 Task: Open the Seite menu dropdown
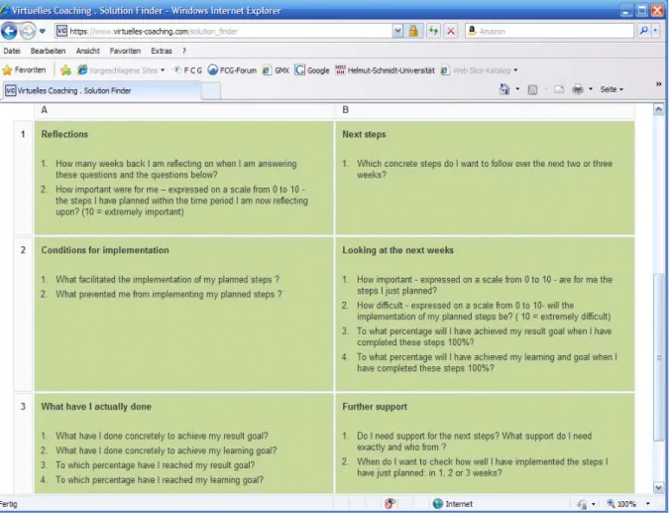(612, 89)
